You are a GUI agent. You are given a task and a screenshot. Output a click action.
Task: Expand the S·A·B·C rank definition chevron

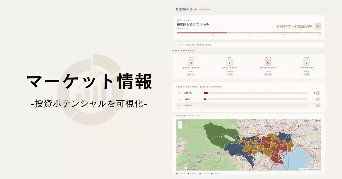tap(322, 45)
